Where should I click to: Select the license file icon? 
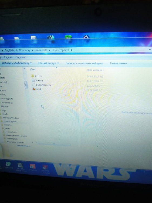(33, 80)
